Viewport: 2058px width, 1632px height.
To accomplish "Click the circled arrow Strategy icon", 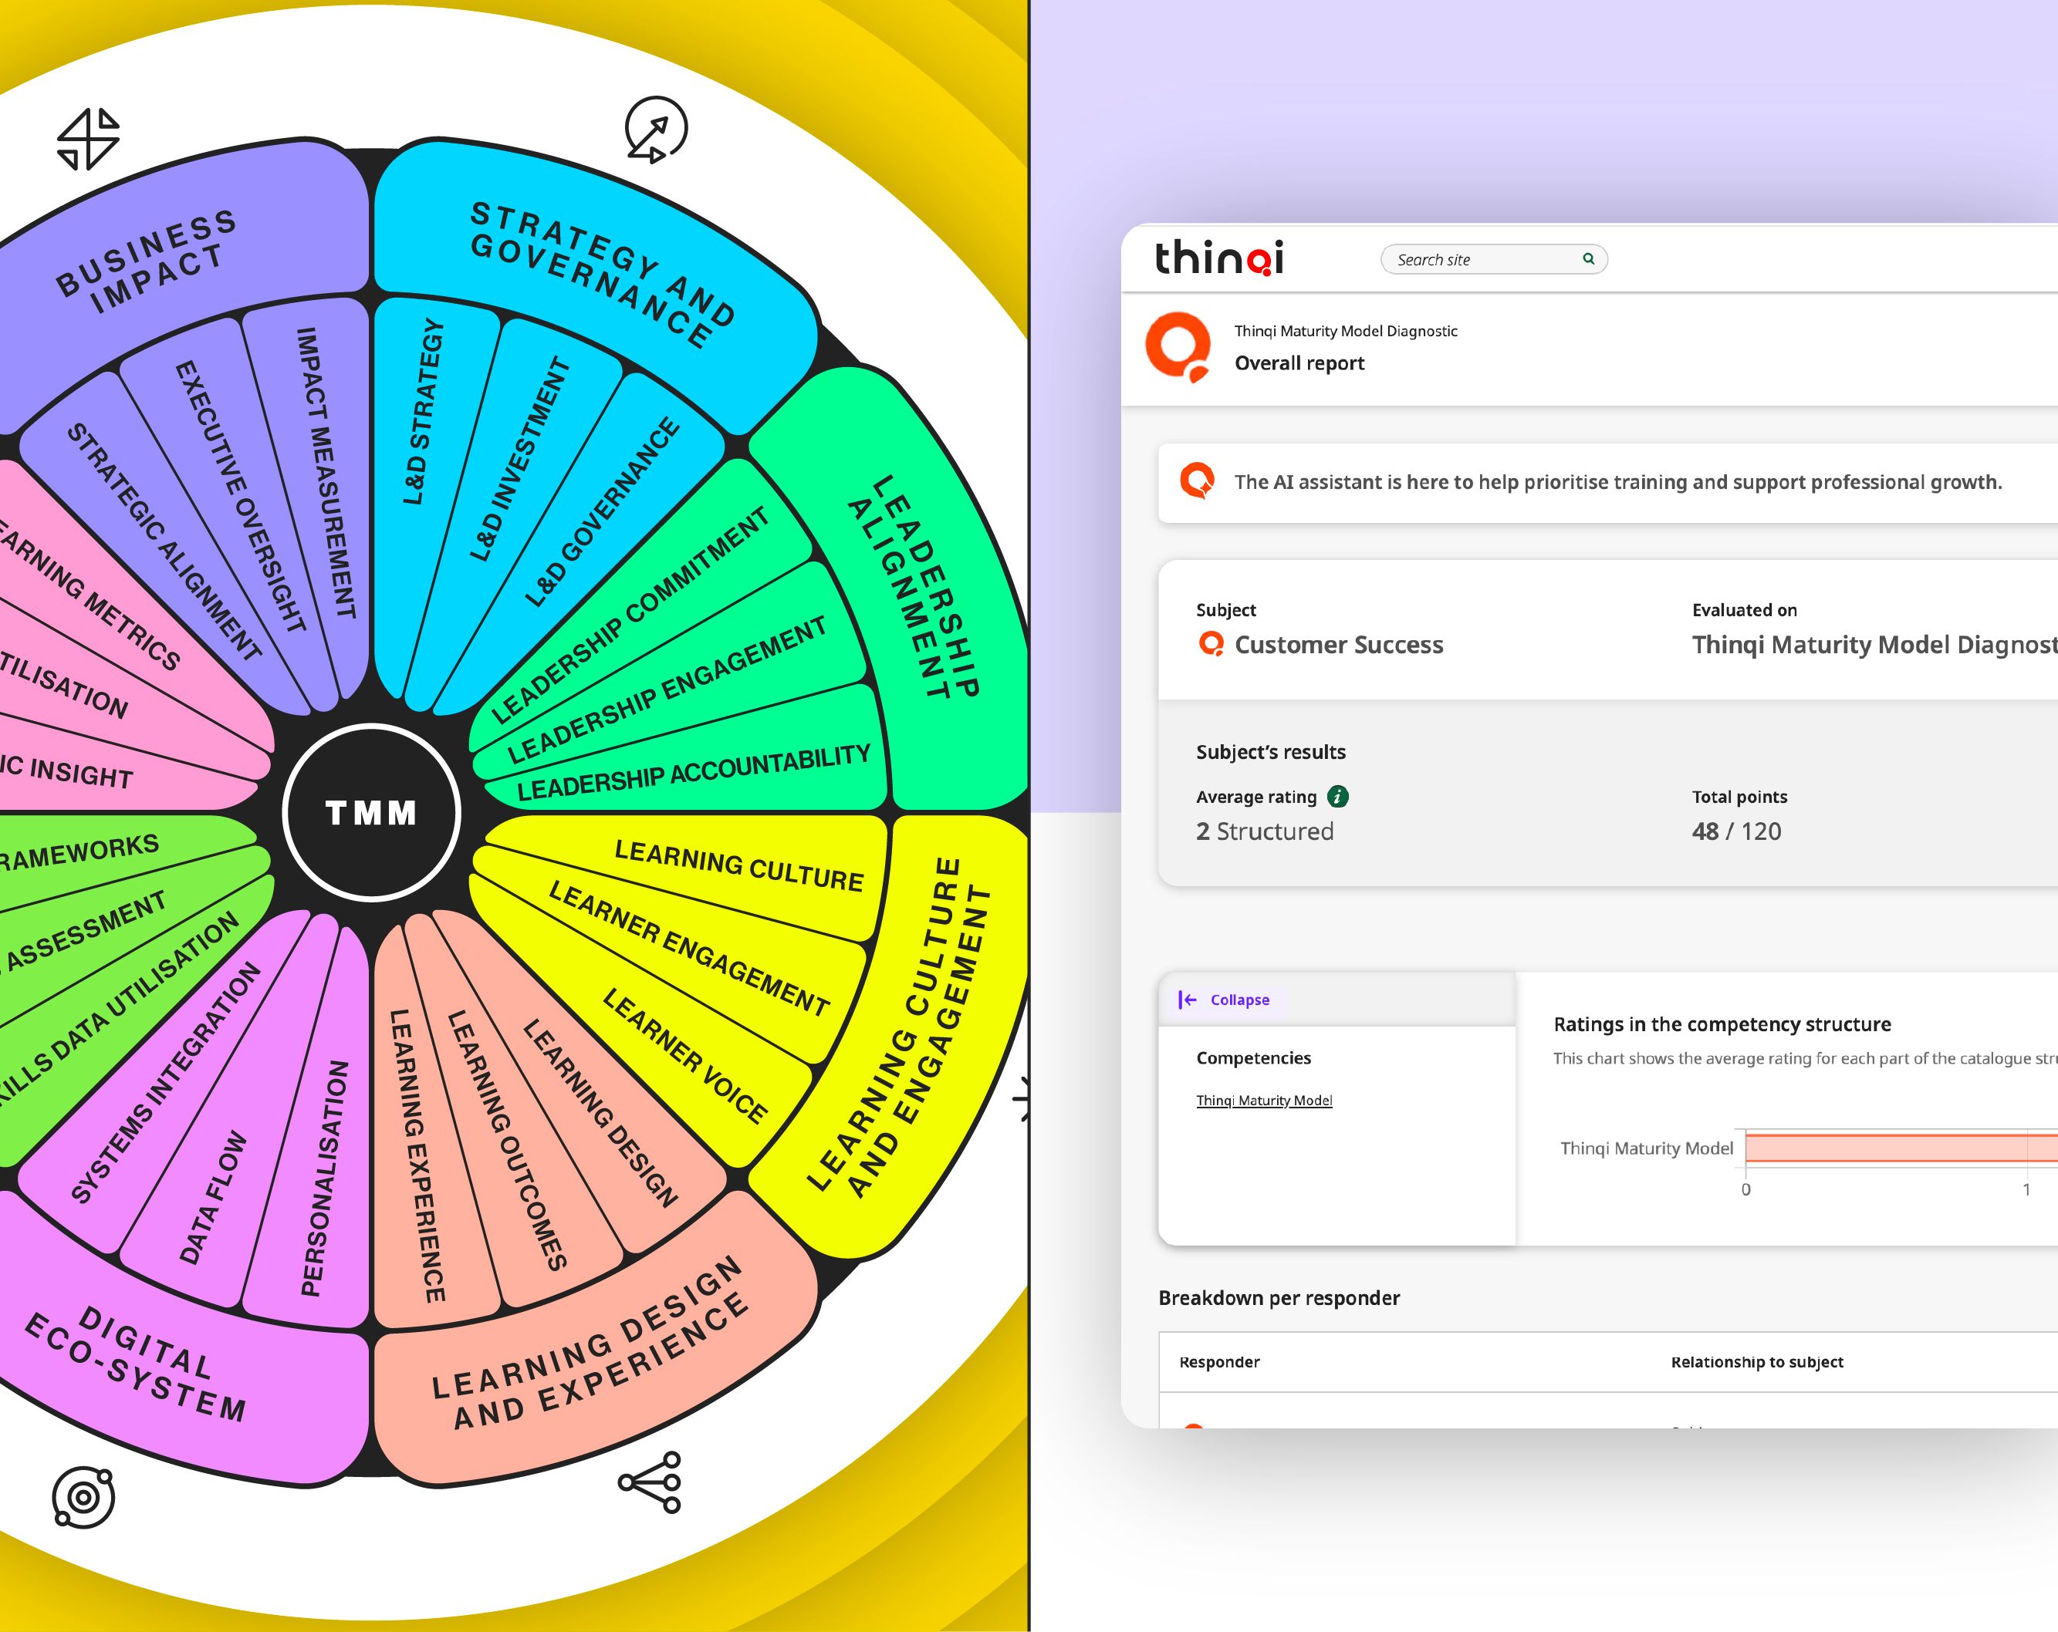I will coord(656,130).
